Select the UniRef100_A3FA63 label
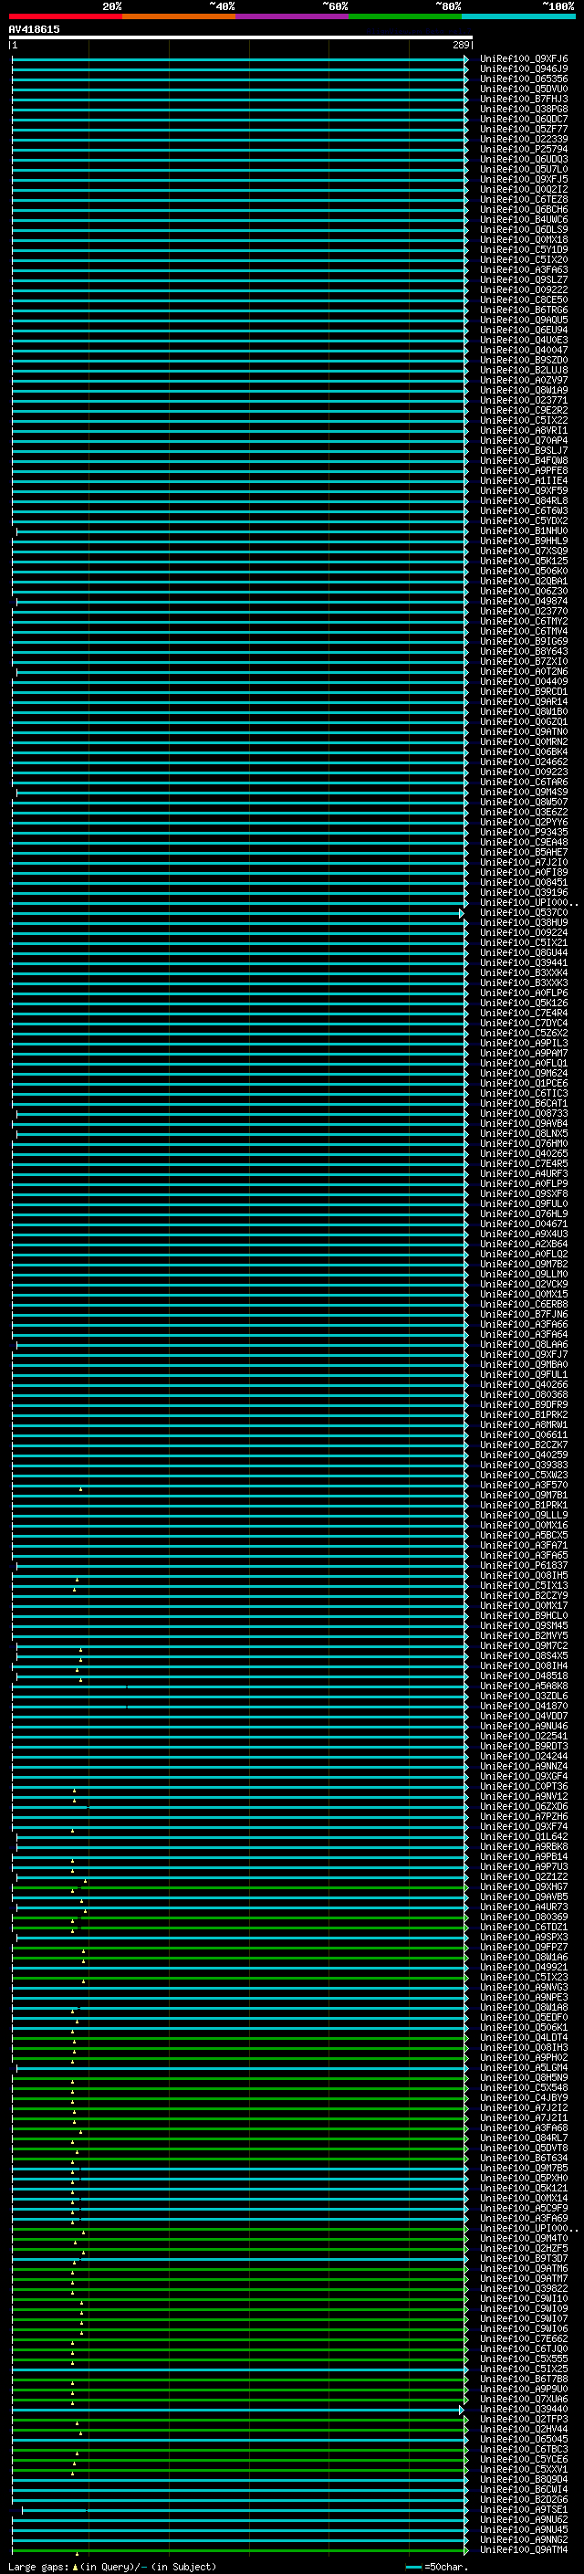 [524, 269]
